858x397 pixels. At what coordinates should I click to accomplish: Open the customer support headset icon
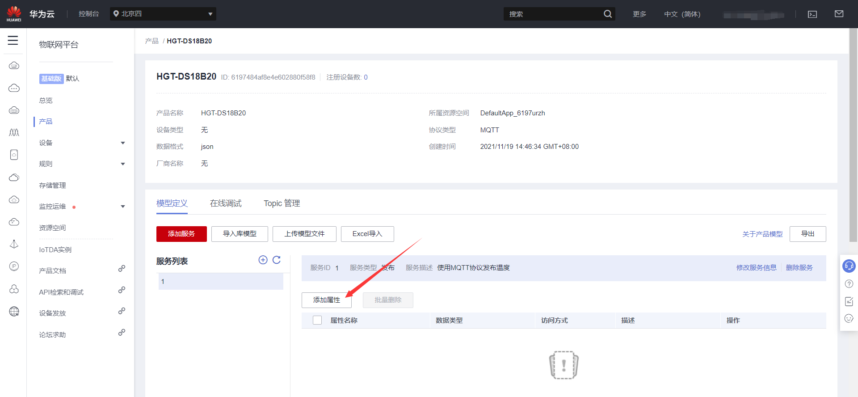pos(849,266)
